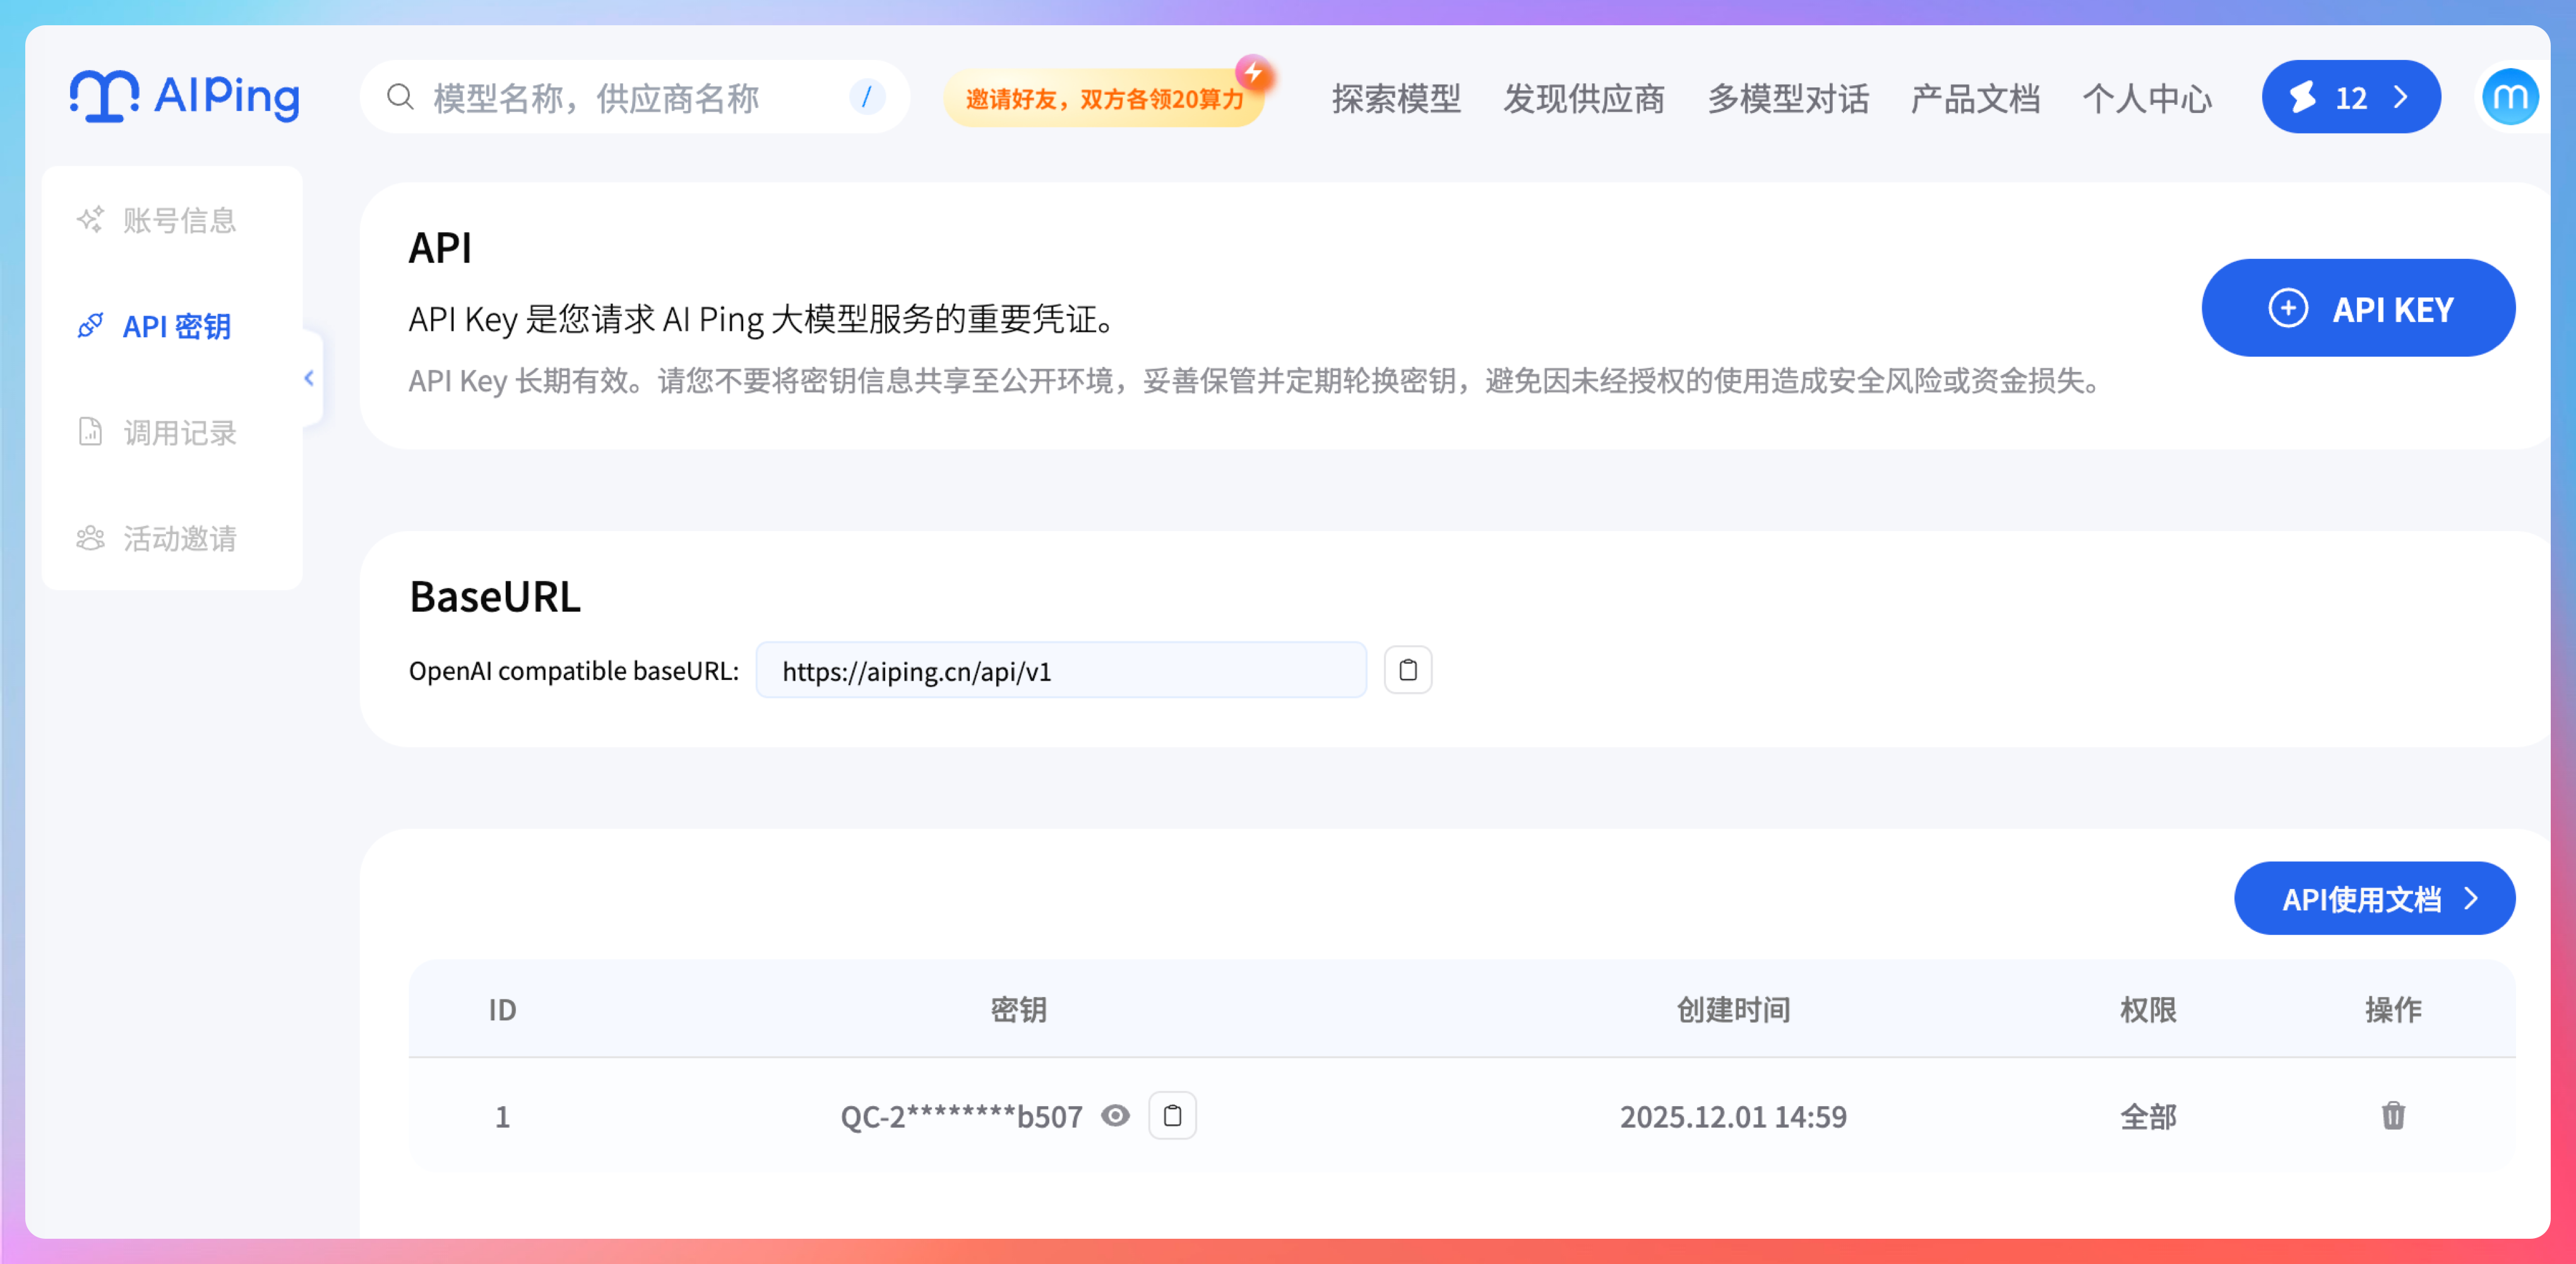Click the baseURL text field
2576x1264 pixels.
(x=1060, y=671)
